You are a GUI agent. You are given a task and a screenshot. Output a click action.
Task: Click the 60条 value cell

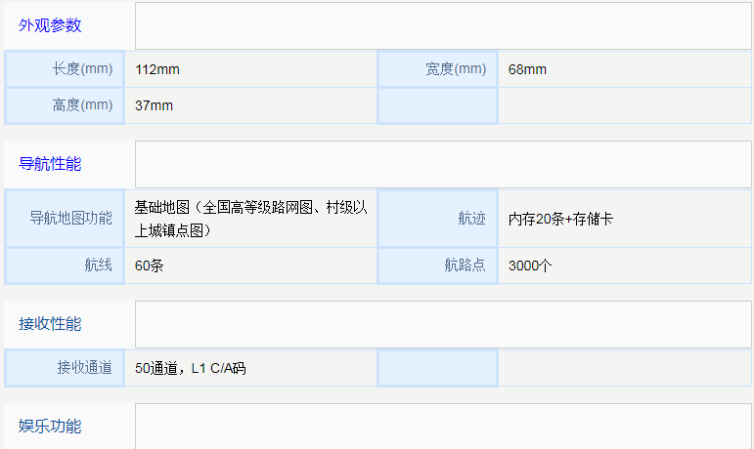250,265
